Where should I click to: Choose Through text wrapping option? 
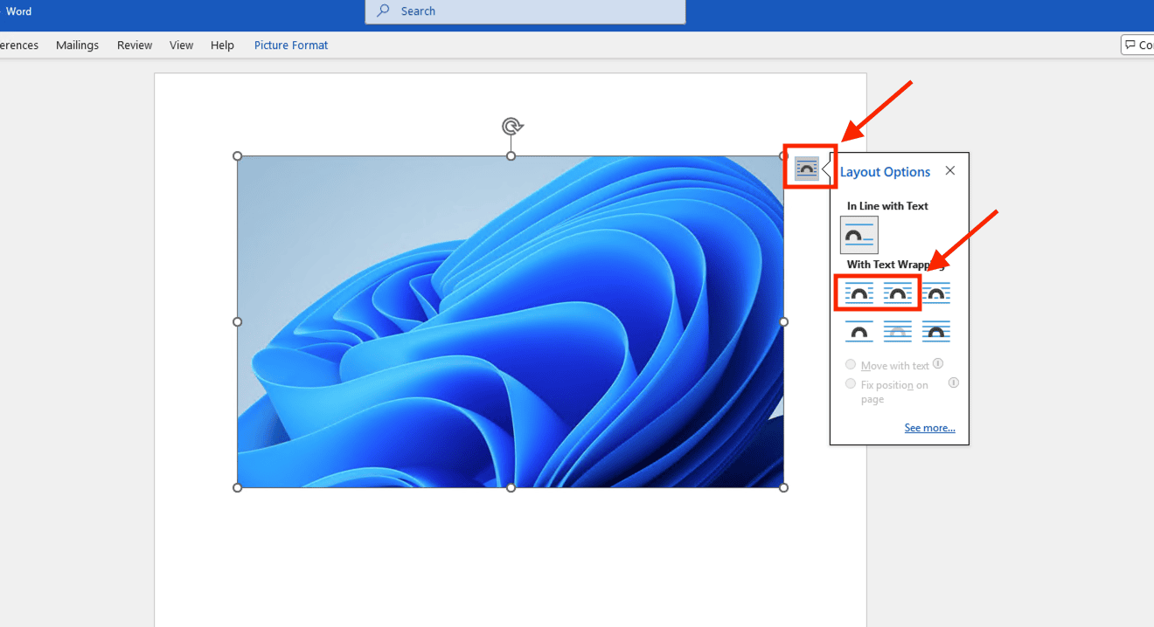(x=936, y=293)
